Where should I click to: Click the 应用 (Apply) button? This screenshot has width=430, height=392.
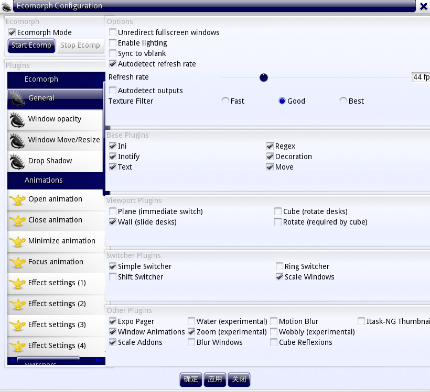point(214,379)
